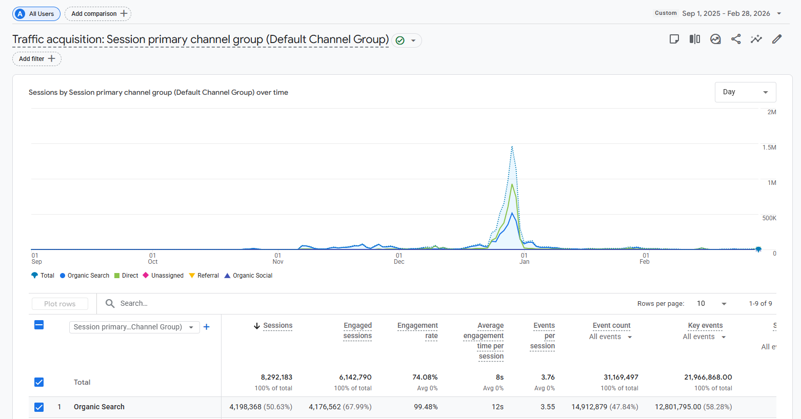Share this report icon
This screenshot has width=801, height=419.
coord(736,39)
